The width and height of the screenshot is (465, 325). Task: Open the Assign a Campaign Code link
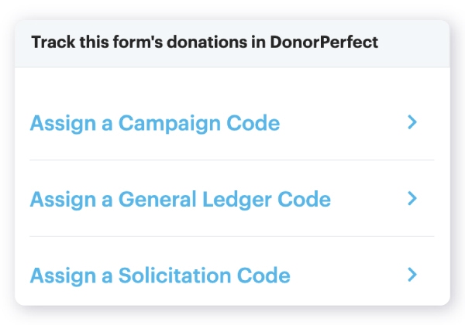pos(154,123)
